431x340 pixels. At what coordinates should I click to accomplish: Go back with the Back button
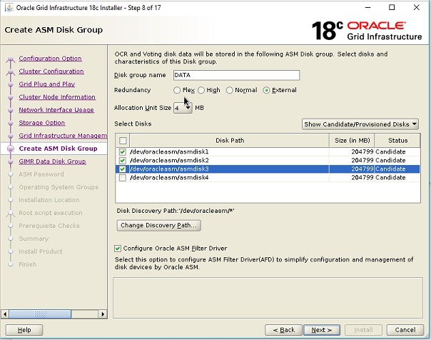[284, 330]
